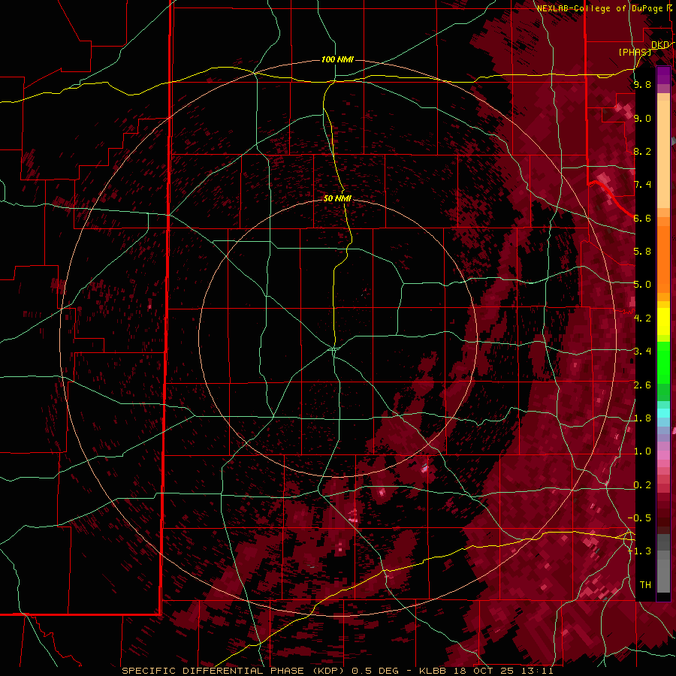Click the 50 NMI range ring label
The width and height of the screenshot is (676, 676).
pyautogui.click(x=337, y=198)
